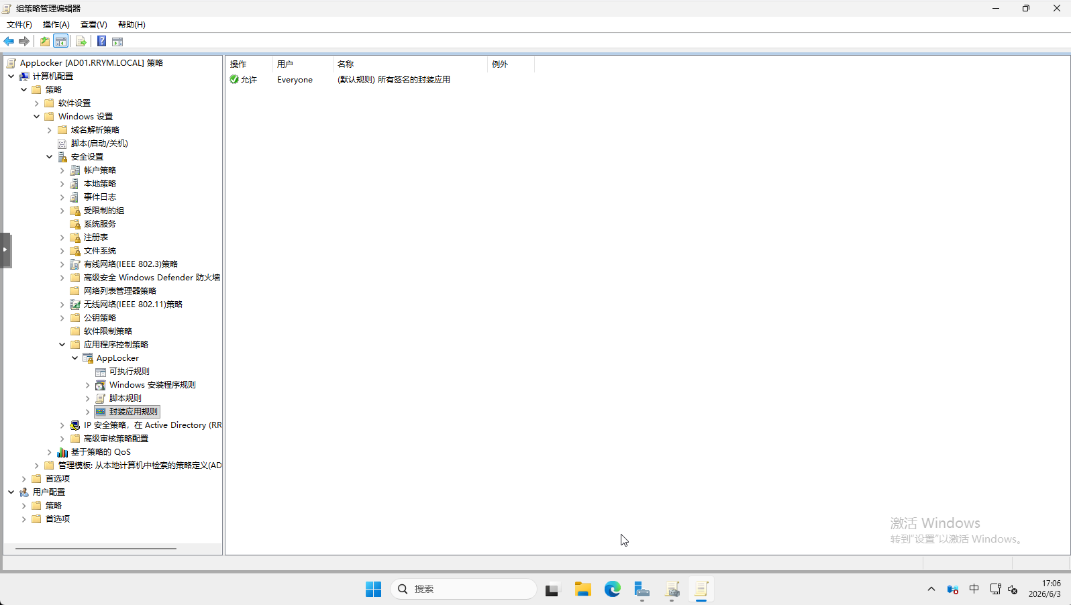
Task: Select the 网络列表管理器策略 tree item
Action: [119, 291]
